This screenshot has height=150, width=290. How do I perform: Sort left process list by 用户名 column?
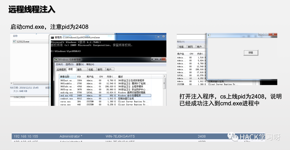click(92, 77)
